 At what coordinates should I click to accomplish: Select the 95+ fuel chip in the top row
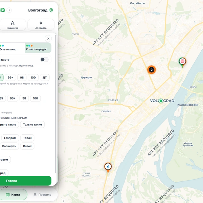tap(10, 77)
